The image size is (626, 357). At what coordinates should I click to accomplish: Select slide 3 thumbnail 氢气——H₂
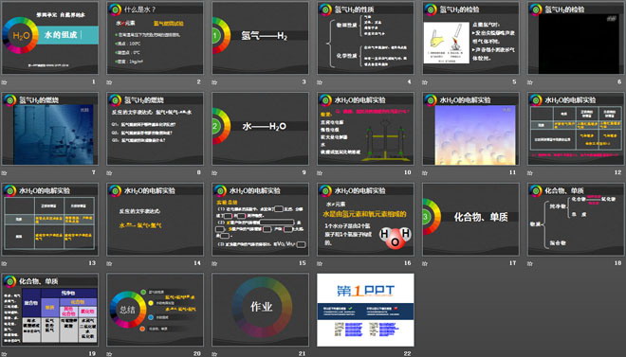[260, 38]
